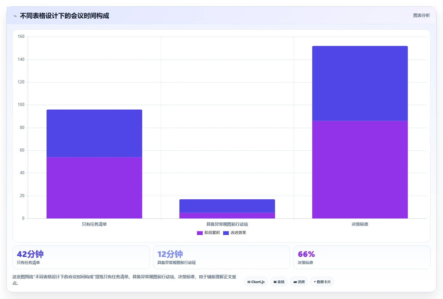Select the 12分钟 stat card

pyautogui.click(x=221, y=257)
